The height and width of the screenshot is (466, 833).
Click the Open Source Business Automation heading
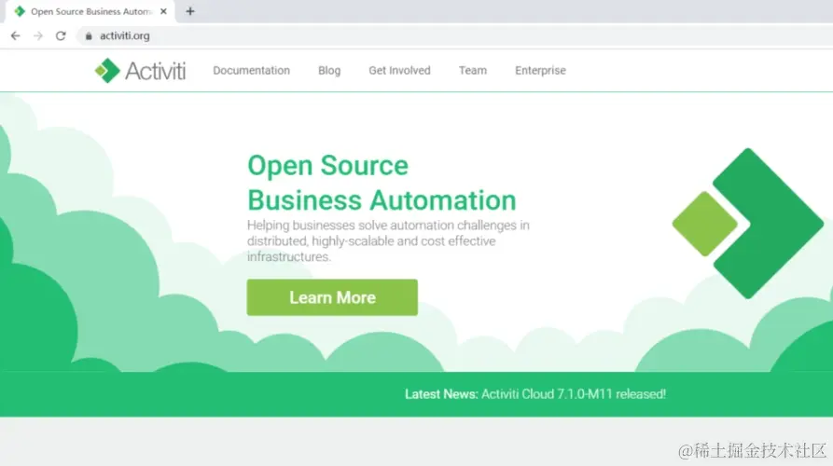pos(382,183)
